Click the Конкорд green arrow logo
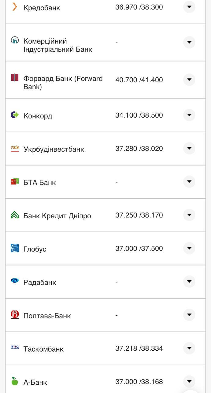 [x=14, y=115]
